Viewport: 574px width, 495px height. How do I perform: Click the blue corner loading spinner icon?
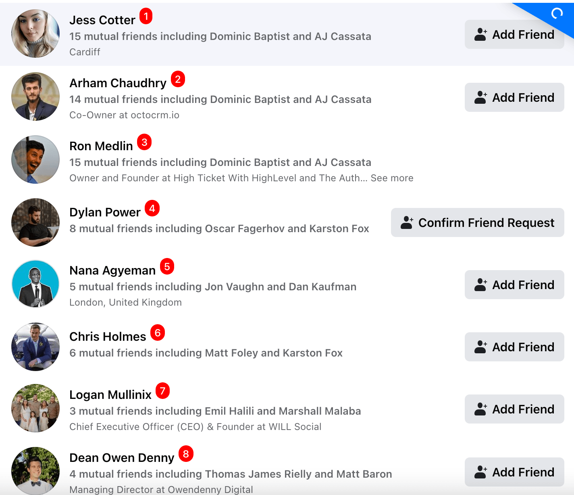(x=557, y=14)
